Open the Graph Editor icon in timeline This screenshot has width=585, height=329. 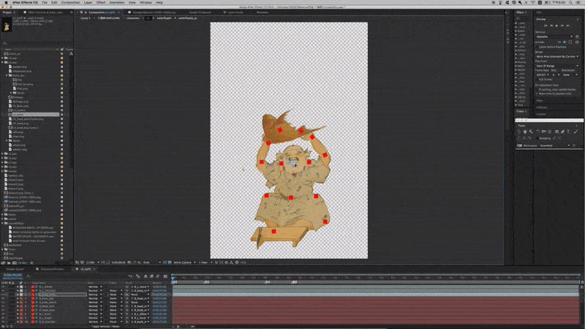coord(165,276)
